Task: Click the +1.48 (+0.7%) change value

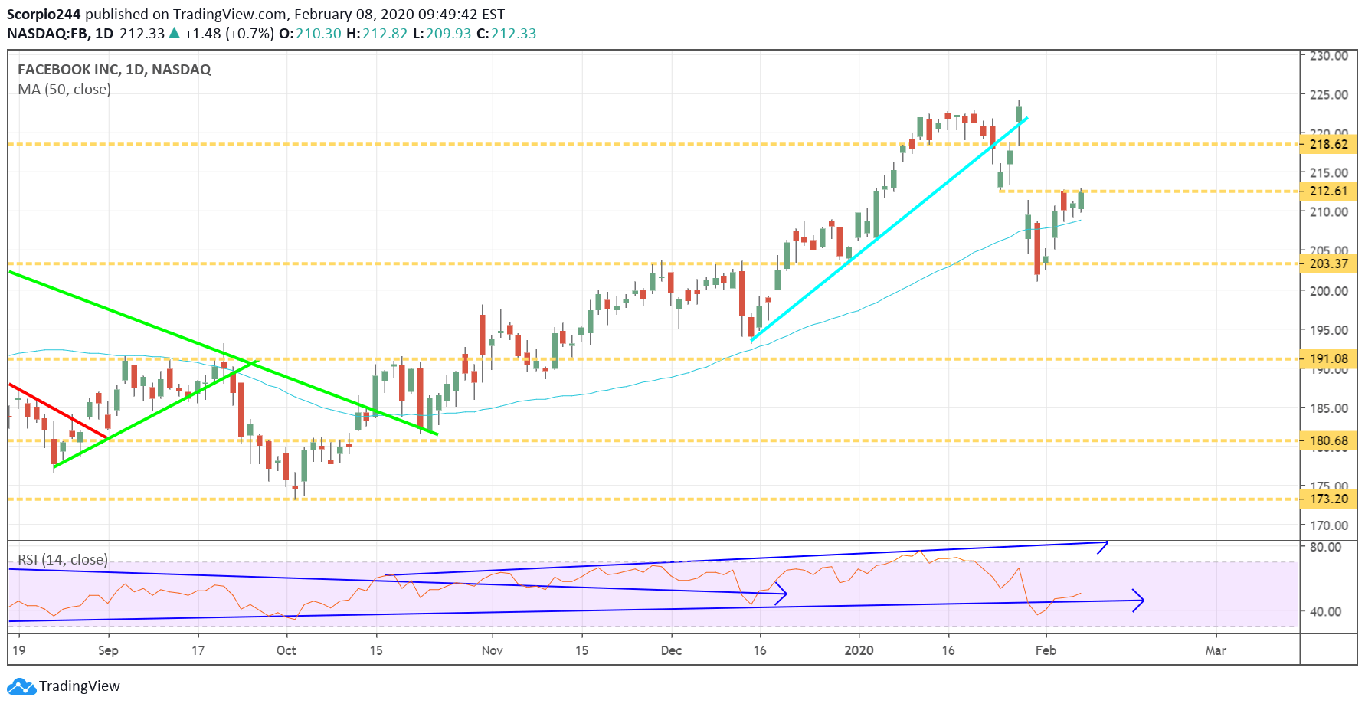Action: pyautogui.click(x=229, y=34)
